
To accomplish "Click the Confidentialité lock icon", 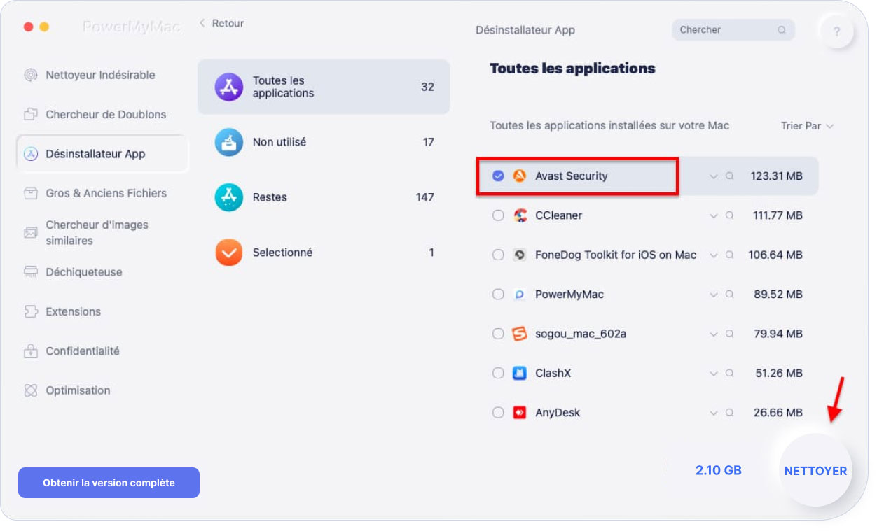I will (30, 351).
